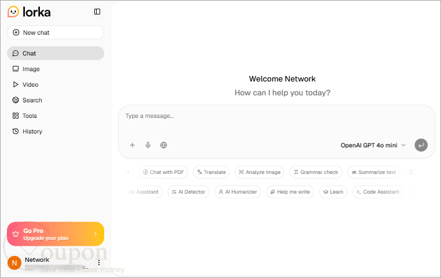Go to Search in the sidebar
The image size is (441, 278).
point(56,100)
